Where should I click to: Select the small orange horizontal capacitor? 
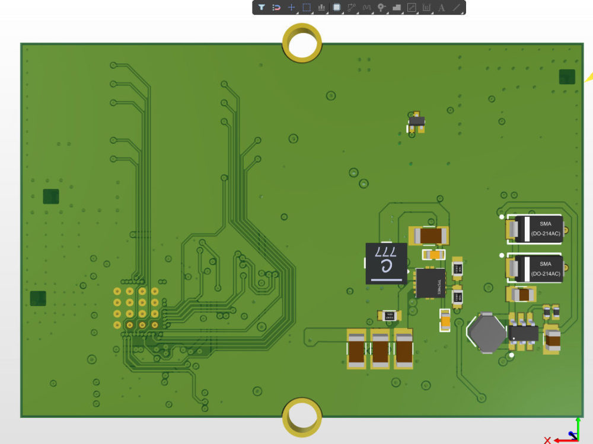coord(434,255)
